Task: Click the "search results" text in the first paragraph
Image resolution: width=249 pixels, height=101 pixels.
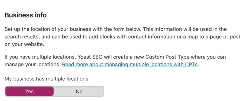Action: click(x=21, y=37)
